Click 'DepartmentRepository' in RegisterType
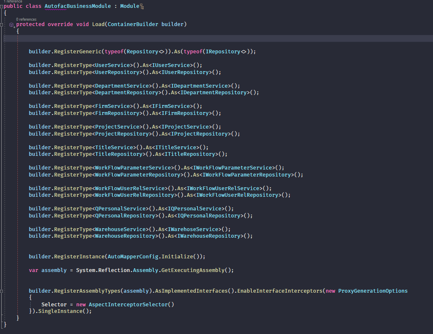Viewport: 433px width, 334px height. (127, 93)
